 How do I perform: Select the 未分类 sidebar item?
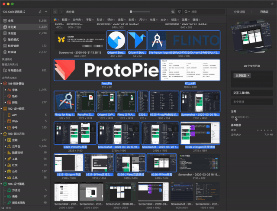24,27
